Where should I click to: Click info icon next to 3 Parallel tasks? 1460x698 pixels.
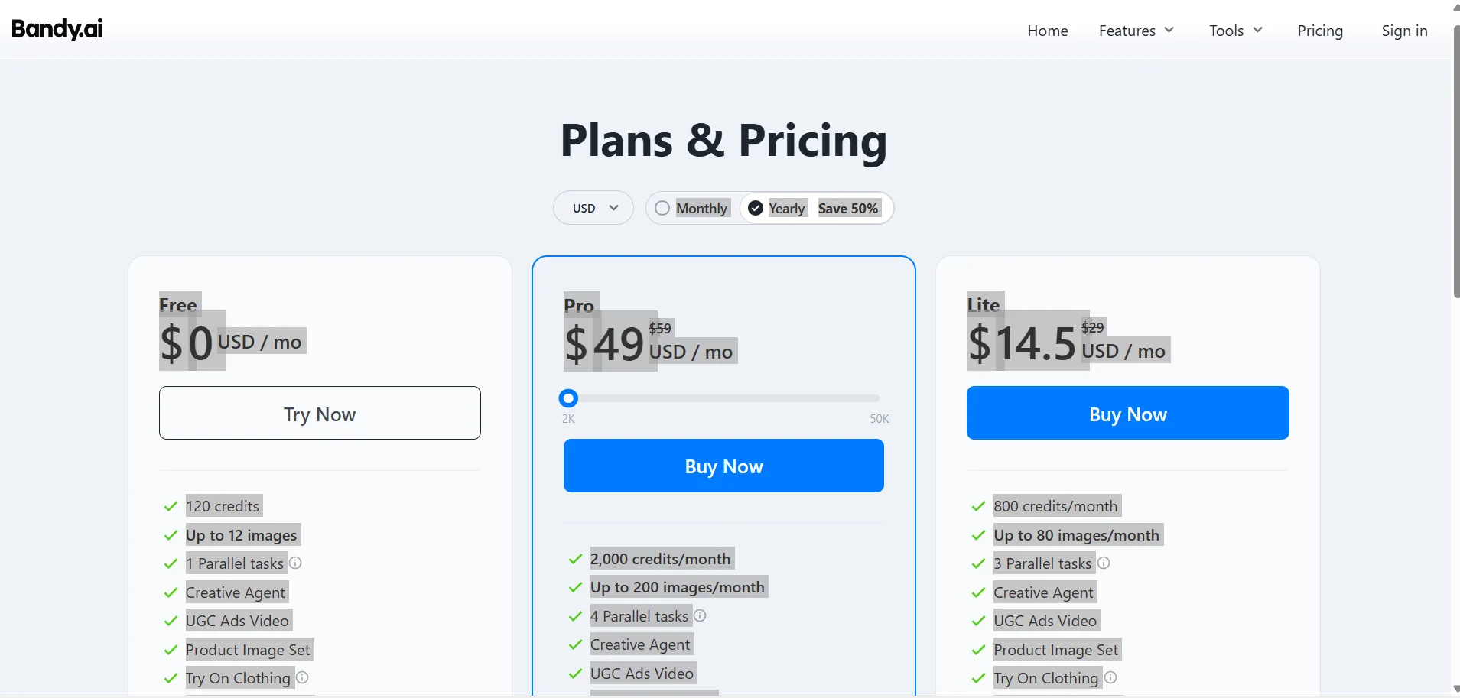point(1104,563)
